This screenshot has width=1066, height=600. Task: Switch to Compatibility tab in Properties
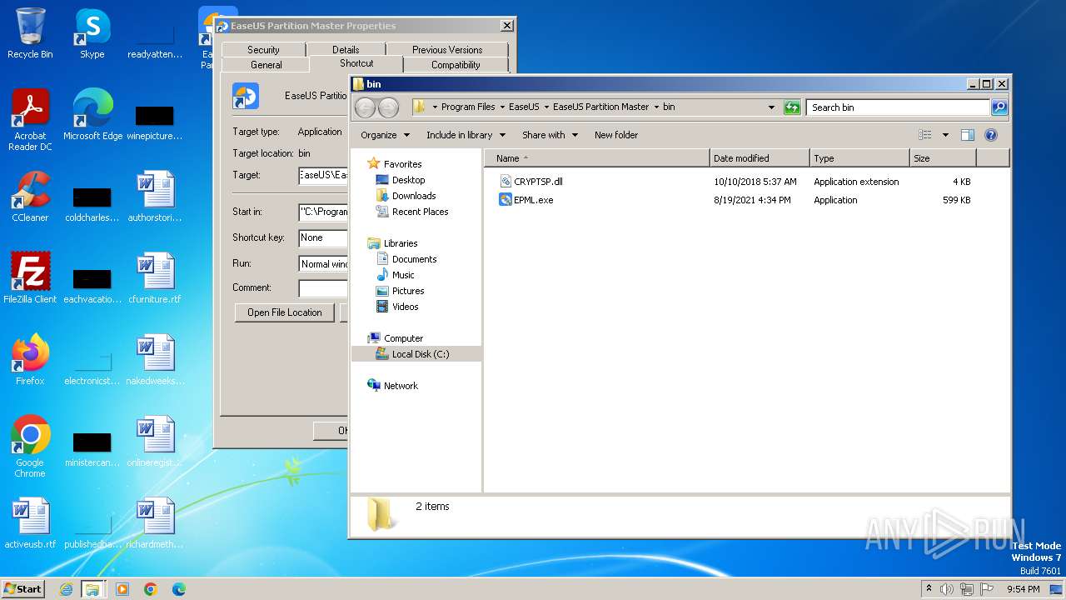tap(456, 65)
